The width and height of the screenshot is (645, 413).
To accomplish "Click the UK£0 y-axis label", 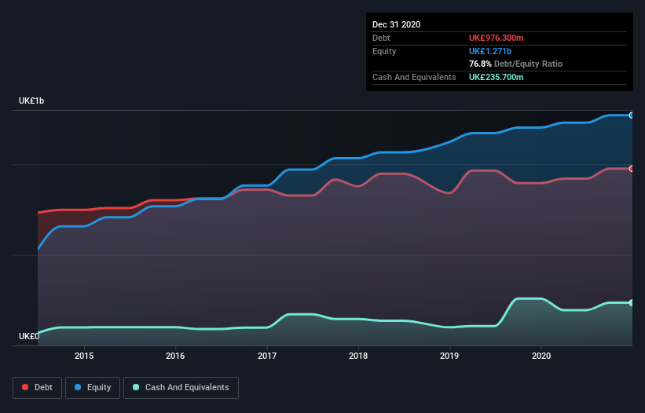I will [x=29, y=336].
